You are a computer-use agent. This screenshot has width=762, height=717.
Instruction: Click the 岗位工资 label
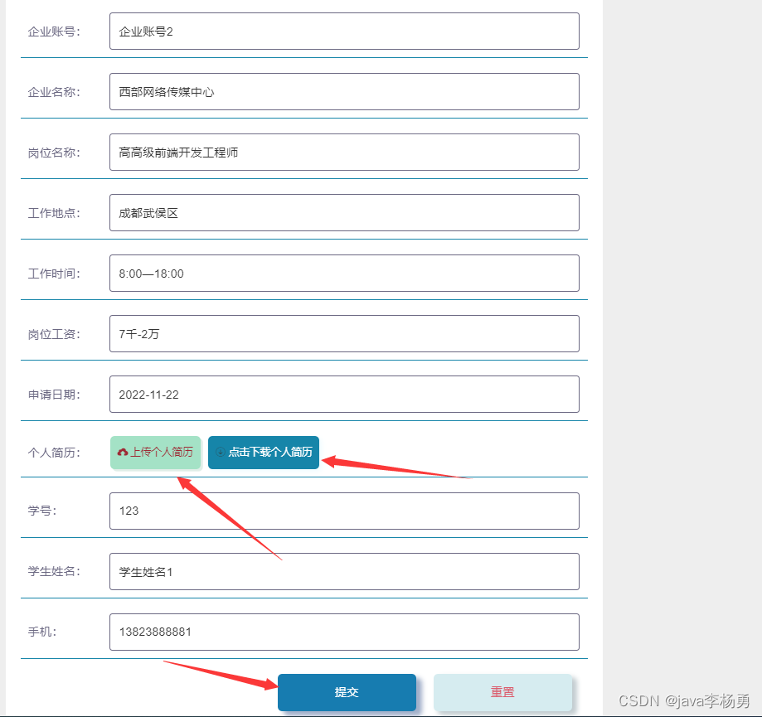54,334
